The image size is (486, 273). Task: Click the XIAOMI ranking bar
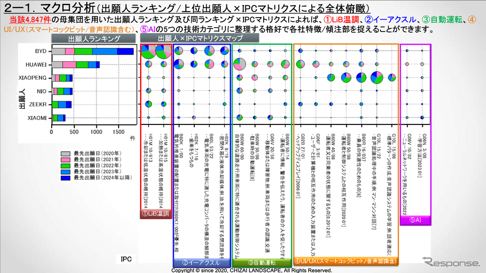click(x=58, y=118)
